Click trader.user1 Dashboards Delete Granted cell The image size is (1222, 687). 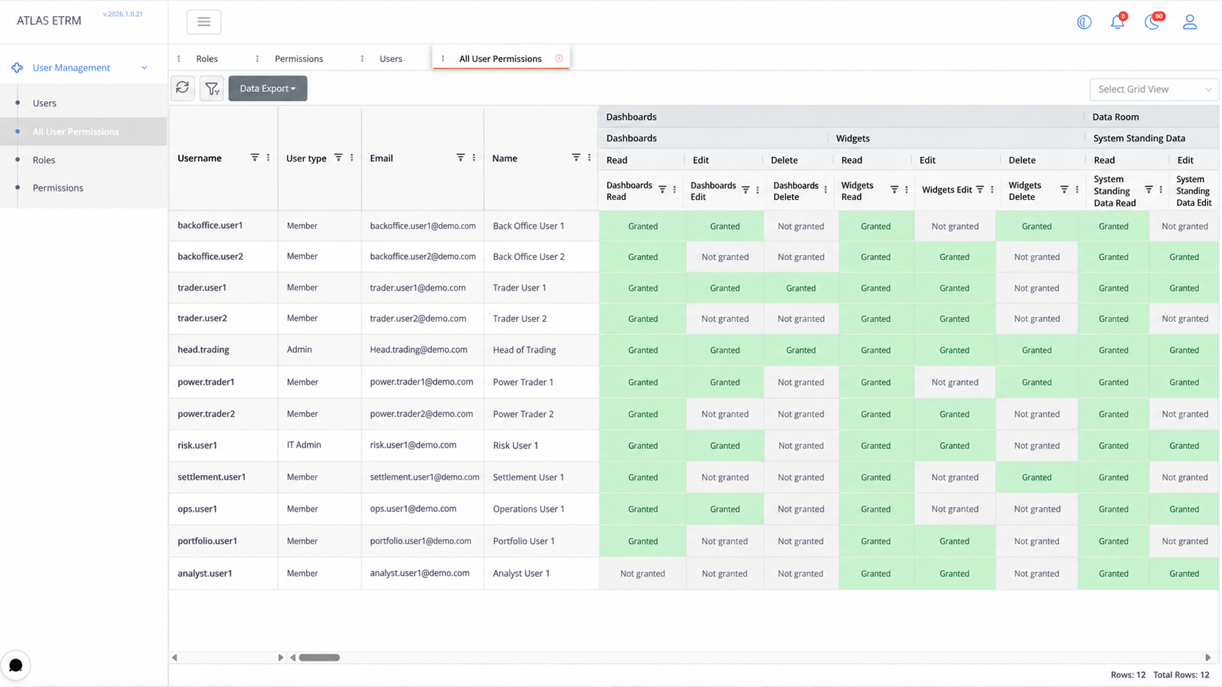pyautogui.click(x=801, y=288)
